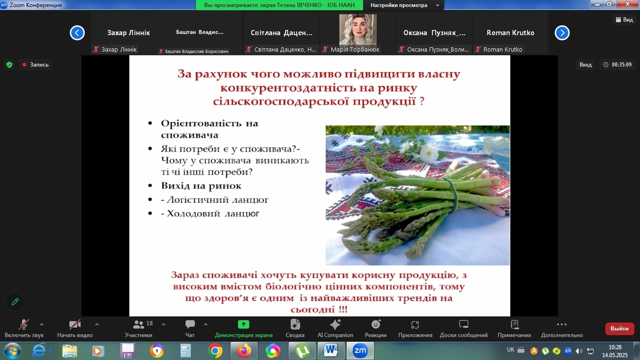This screenshot has height=360, width=640.
Task: Expand video options arrow beside Начать видео
Action: (x=97, y=324)
